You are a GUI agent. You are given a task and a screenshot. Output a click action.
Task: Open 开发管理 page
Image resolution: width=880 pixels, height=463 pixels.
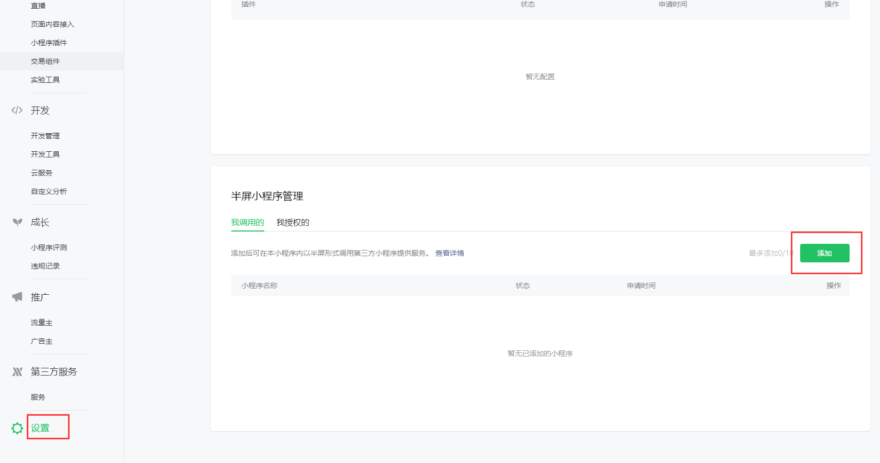pos(45,136)
